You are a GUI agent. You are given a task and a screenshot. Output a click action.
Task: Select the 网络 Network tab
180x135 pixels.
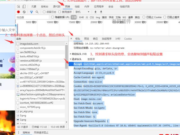coord(67,6)
